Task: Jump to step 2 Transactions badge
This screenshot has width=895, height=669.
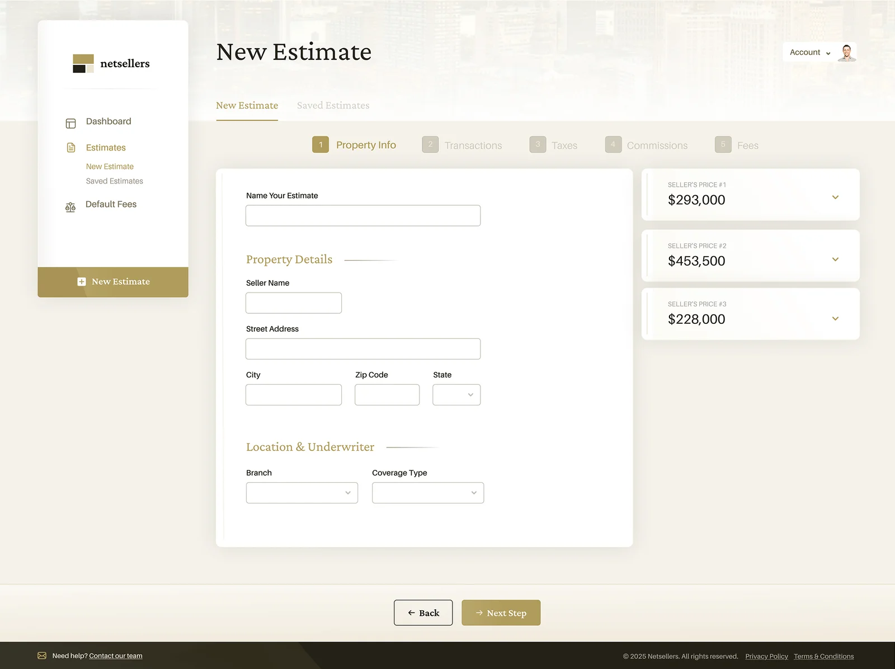Action: [x=430, y=145]
